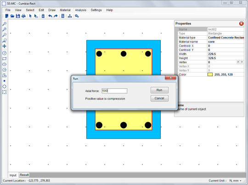Click the bottom-right black rebar dot
Viewport: 248px width, 185px height.
148,125
